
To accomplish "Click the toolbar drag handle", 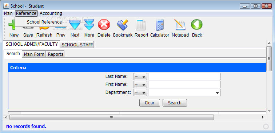I will [4, 28].
